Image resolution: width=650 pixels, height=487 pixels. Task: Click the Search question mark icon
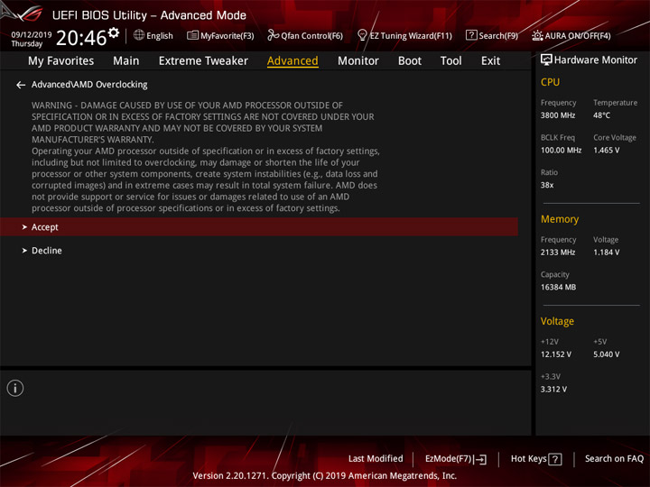pos(471,35)
